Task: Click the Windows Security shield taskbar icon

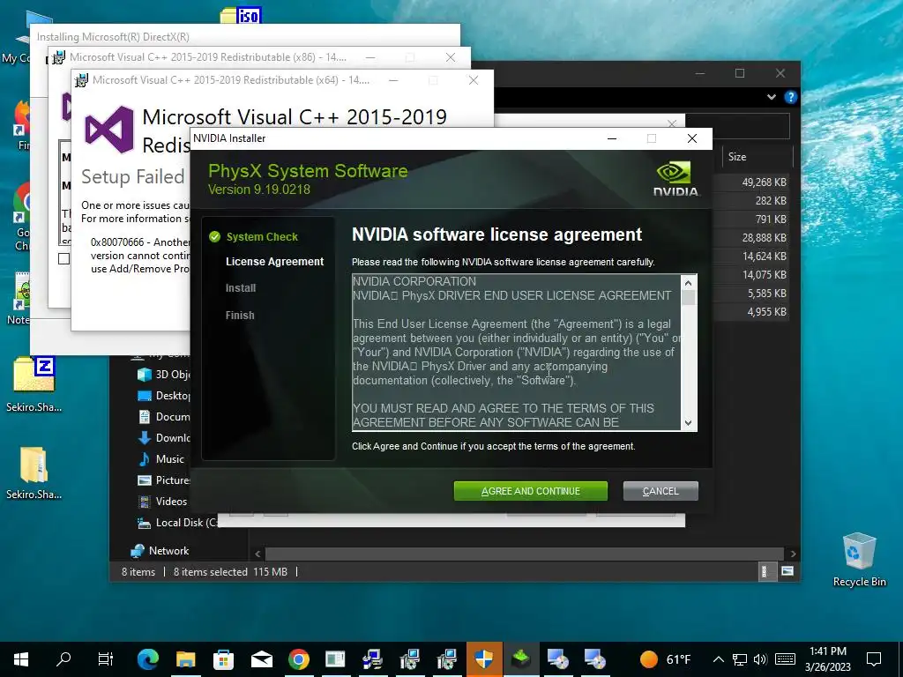Action: coord(484,659)
